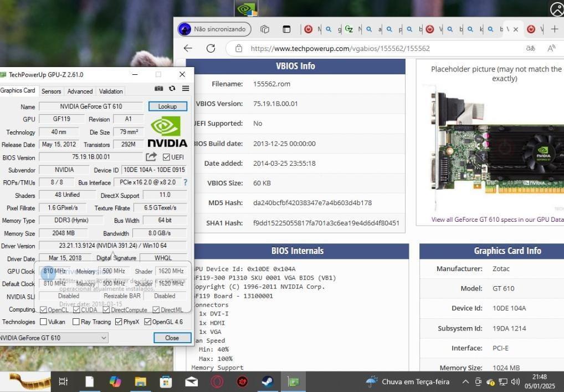Open Copilot from the taskbar
Image resolution: width=564 pixels, height=392 pixels.
115,381
